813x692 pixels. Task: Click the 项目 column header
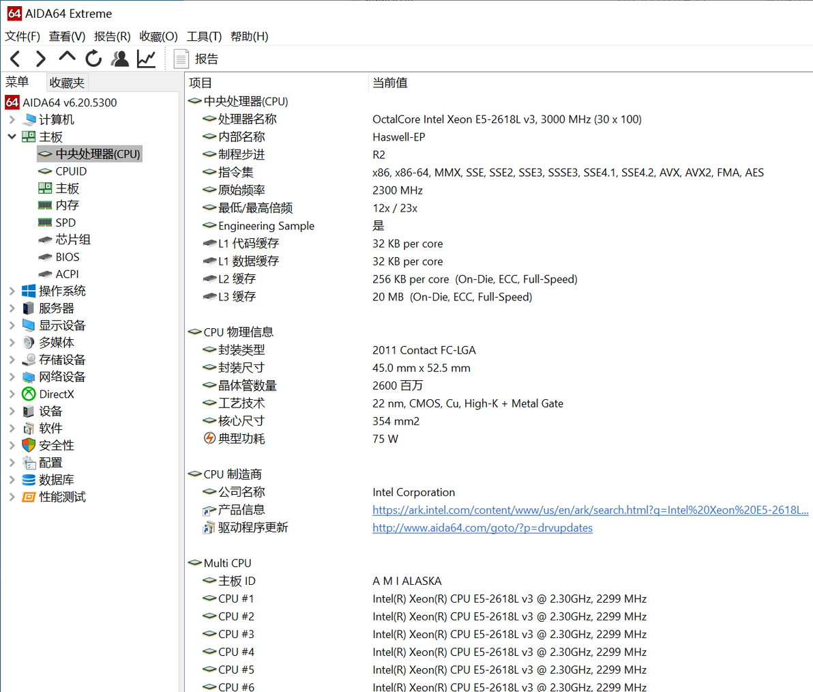click(201, 83)
